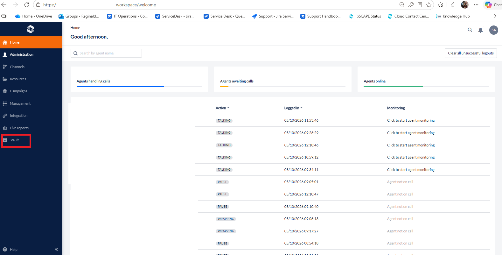Open the browser zoom icon in the address bar
The image size is (502, 255).
[402, 5]
